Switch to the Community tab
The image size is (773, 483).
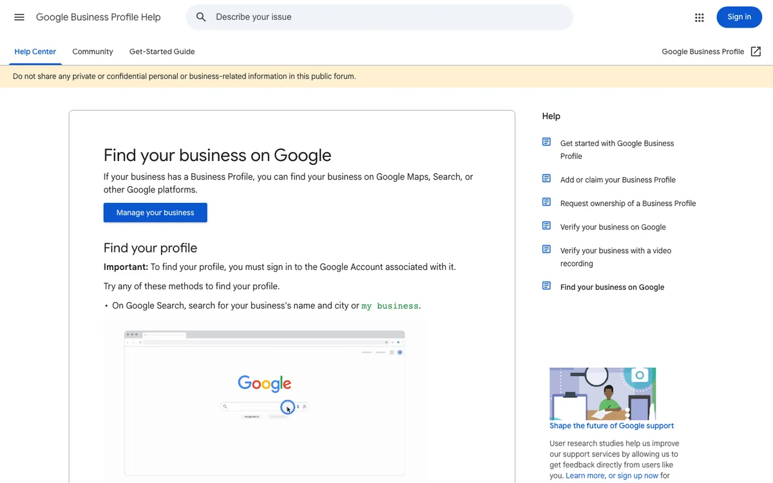point(93,52)
